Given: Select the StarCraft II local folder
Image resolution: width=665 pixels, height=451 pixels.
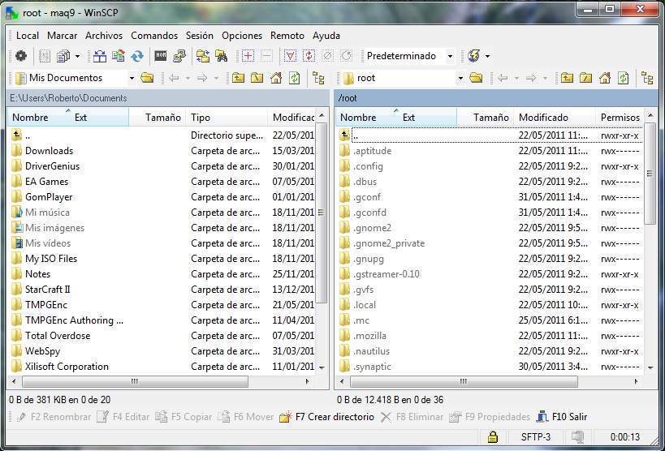Looking at the screenshot, I should coord(47,290).
